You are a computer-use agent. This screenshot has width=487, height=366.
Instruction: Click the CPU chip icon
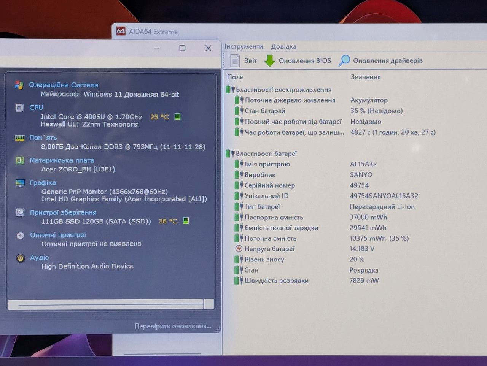[19, 108]
